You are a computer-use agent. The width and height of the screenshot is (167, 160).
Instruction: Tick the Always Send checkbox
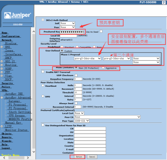coord(76,103)
